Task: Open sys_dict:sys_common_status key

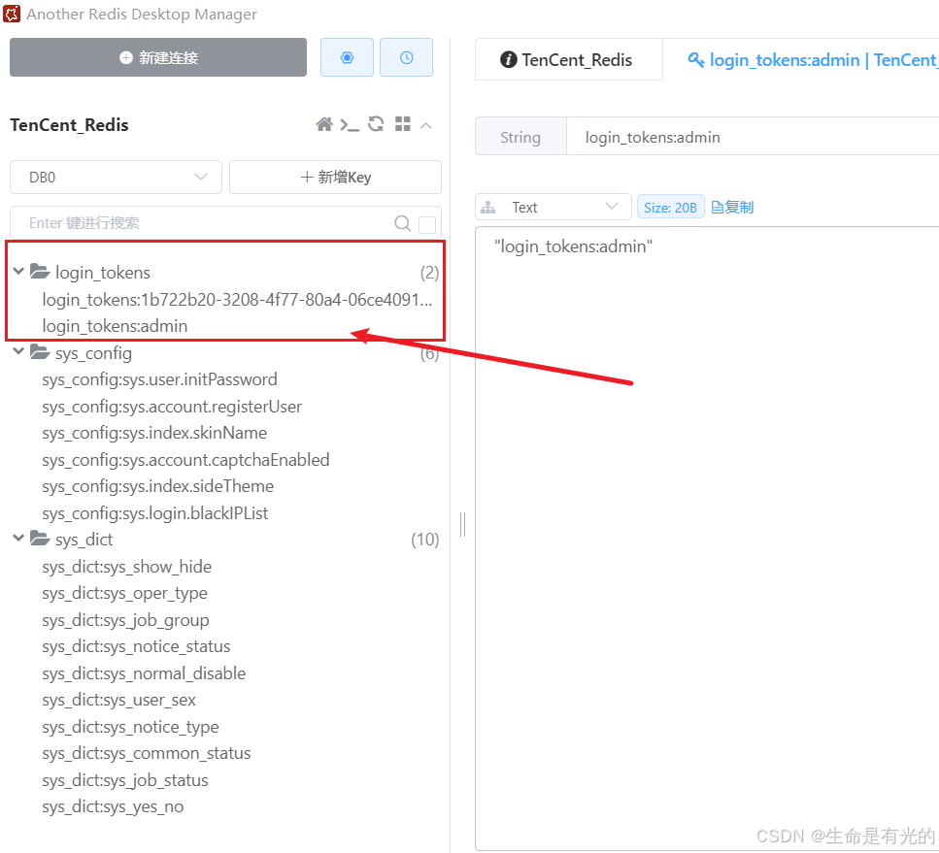Action: tap(146, 753)
